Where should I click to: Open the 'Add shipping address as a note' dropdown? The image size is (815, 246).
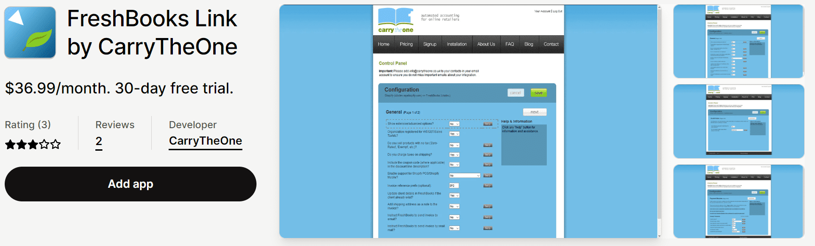pos(454,207)
